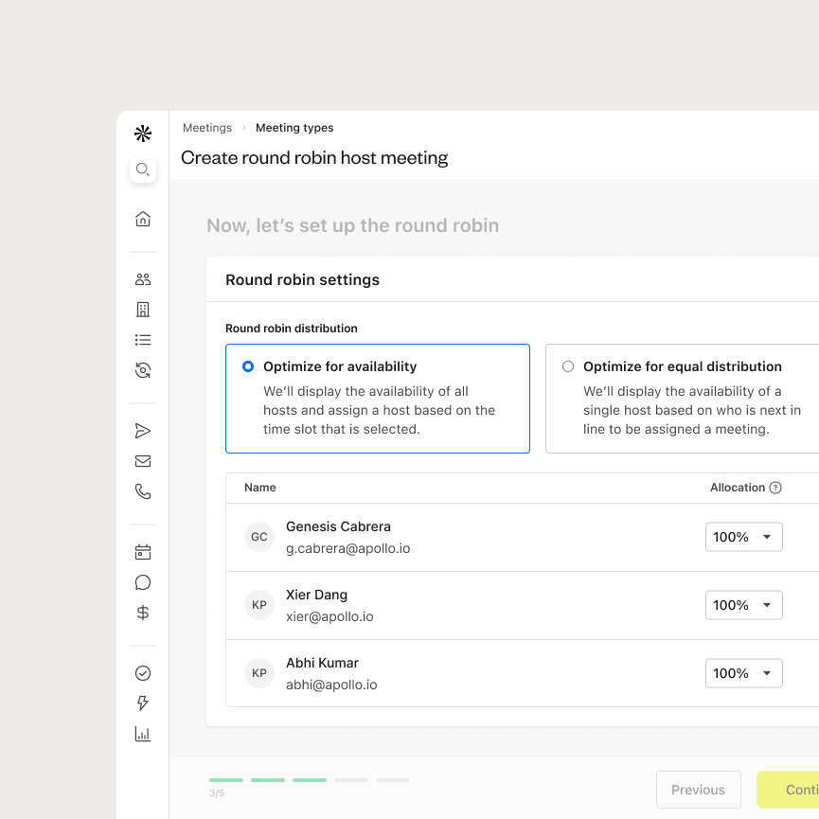Viewport: 819px width, 819px height.
Task: Select Optimize for equal distribution option
Action: click(x=568, y=366)
